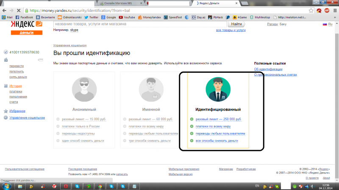The width and height of the screenshot is (339, 190).
Task: Open the Chrome menu icon
Action: coord(335,10)
